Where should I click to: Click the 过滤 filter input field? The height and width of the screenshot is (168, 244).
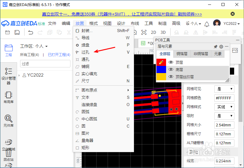(x=45, y=64)
